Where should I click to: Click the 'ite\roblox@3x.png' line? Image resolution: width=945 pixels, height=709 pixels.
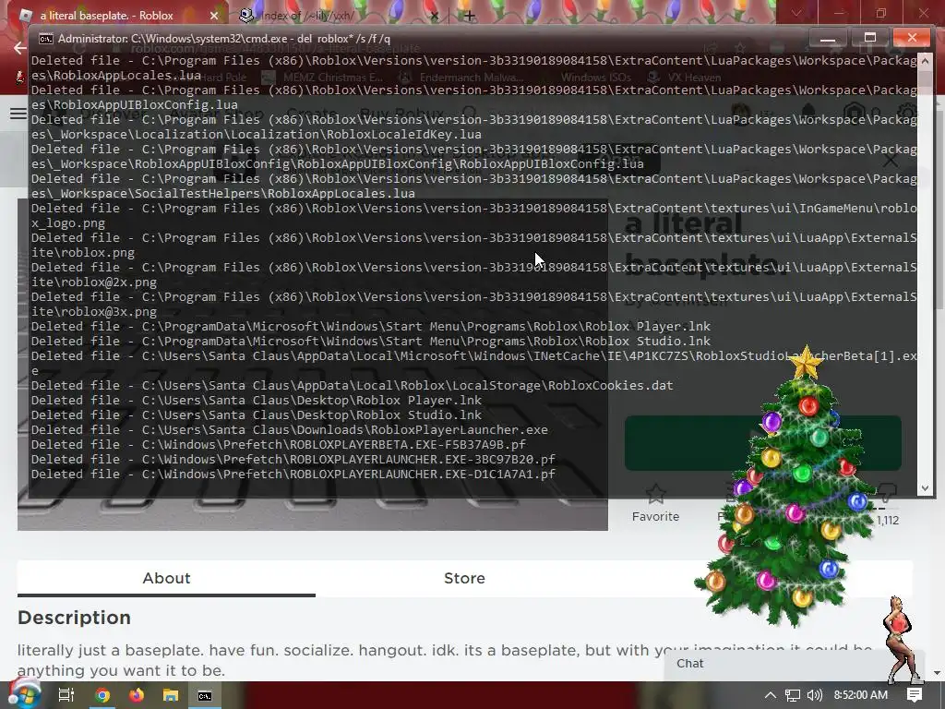(94, 312)
